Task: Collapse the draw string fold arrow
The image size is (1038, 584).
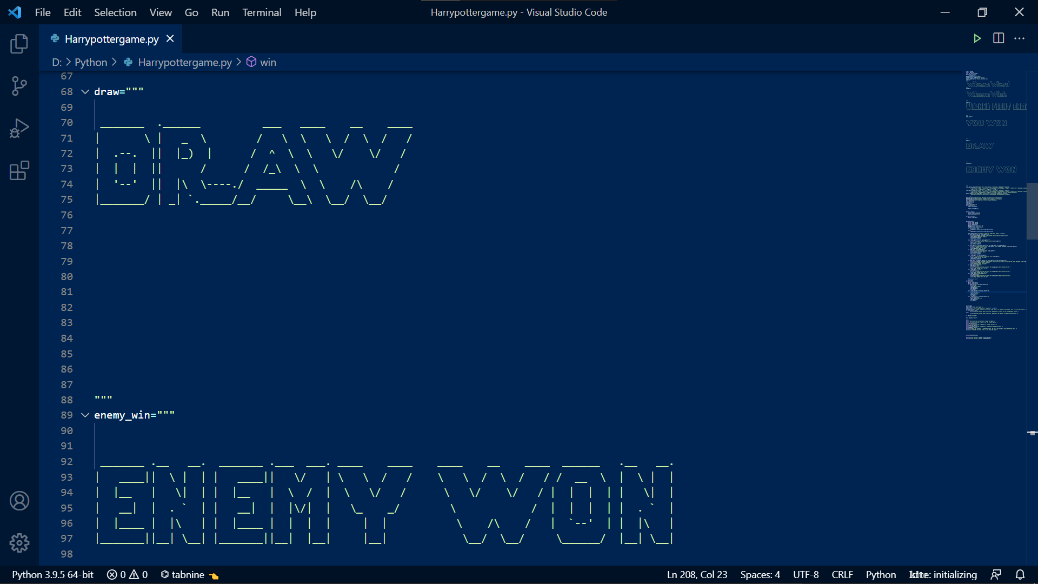Action: pos(85,92)
